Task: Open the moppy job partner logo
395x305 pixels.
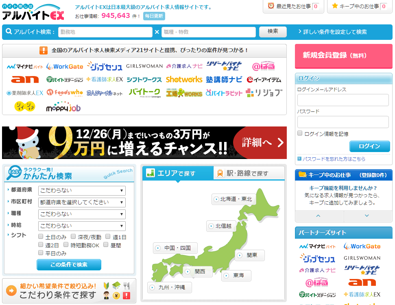Action: pyautogui.click(x=63, y=107)
